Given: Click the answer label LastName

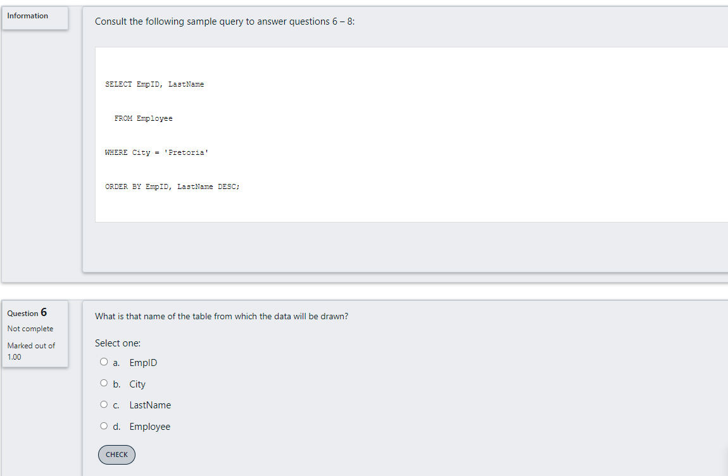Looking at the screenshot, I should (x=150, y=405).
